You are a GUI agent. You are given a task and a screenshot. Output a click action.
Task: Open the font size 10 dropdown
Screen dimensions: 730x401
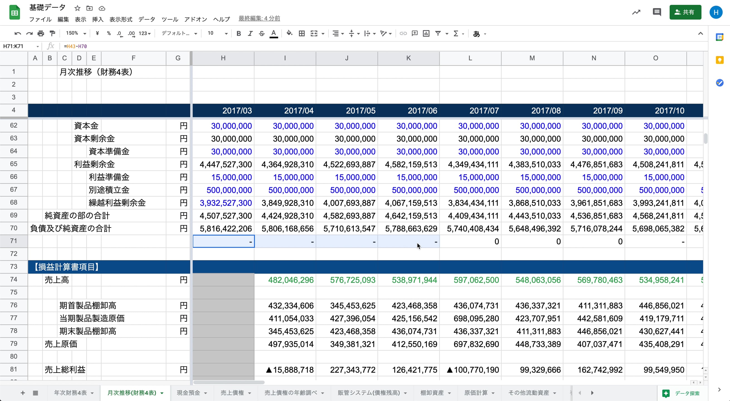point(217,33)
